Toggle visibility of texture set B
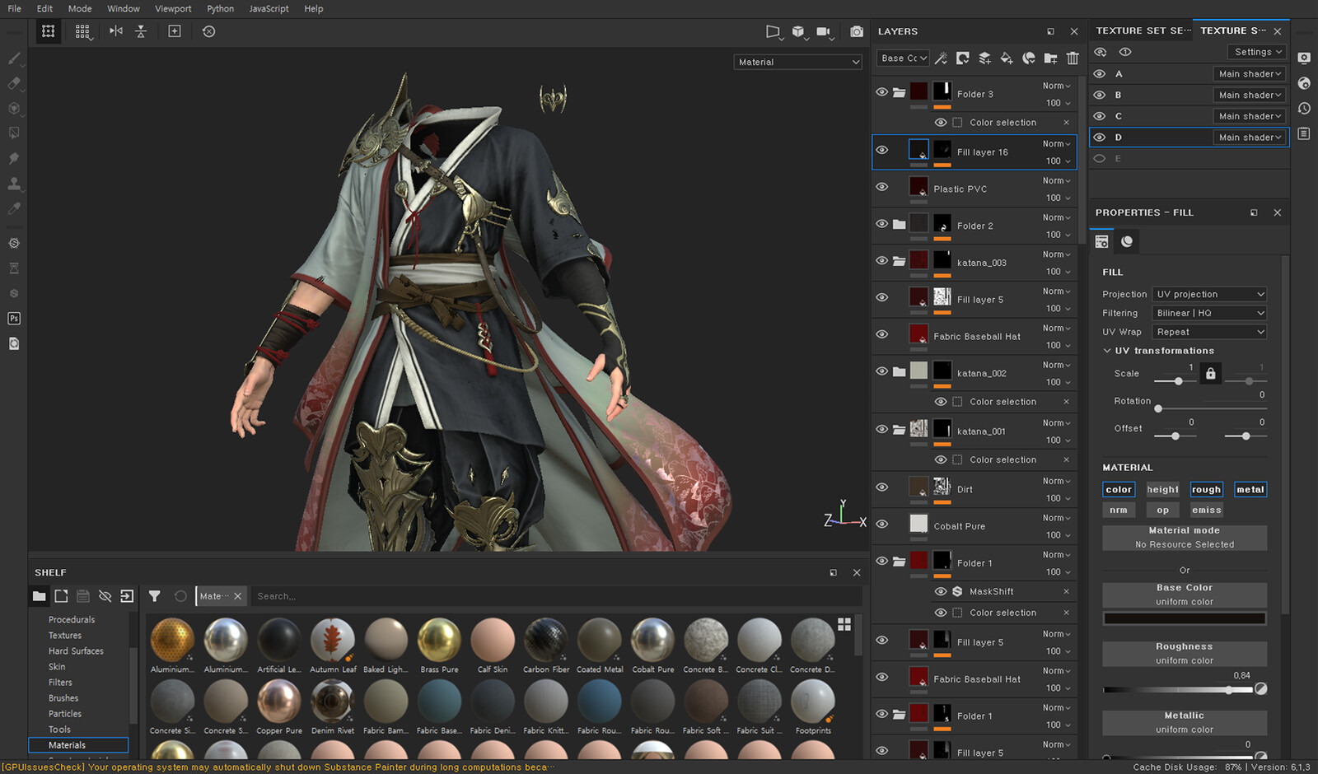Viewport: 1318px width, 774px height. click(x=1099, y=95)
